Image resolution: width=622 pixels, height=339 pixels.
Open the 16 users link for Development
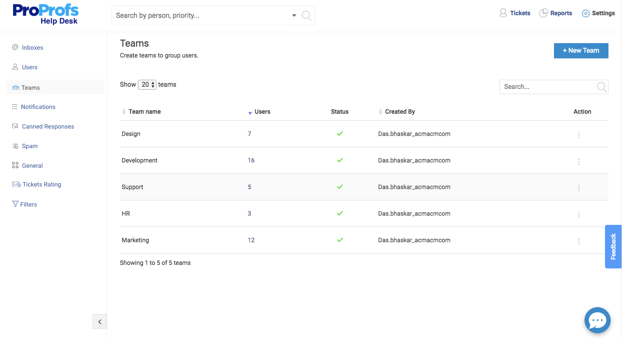(251, 160)
